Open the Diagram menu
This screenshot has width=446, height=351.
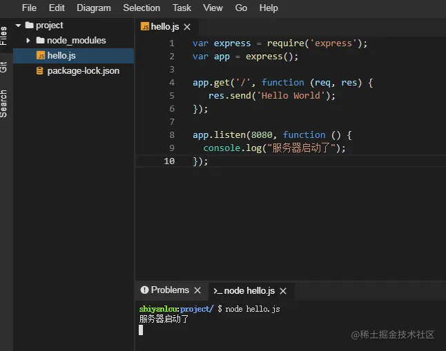tap(94, 8)
